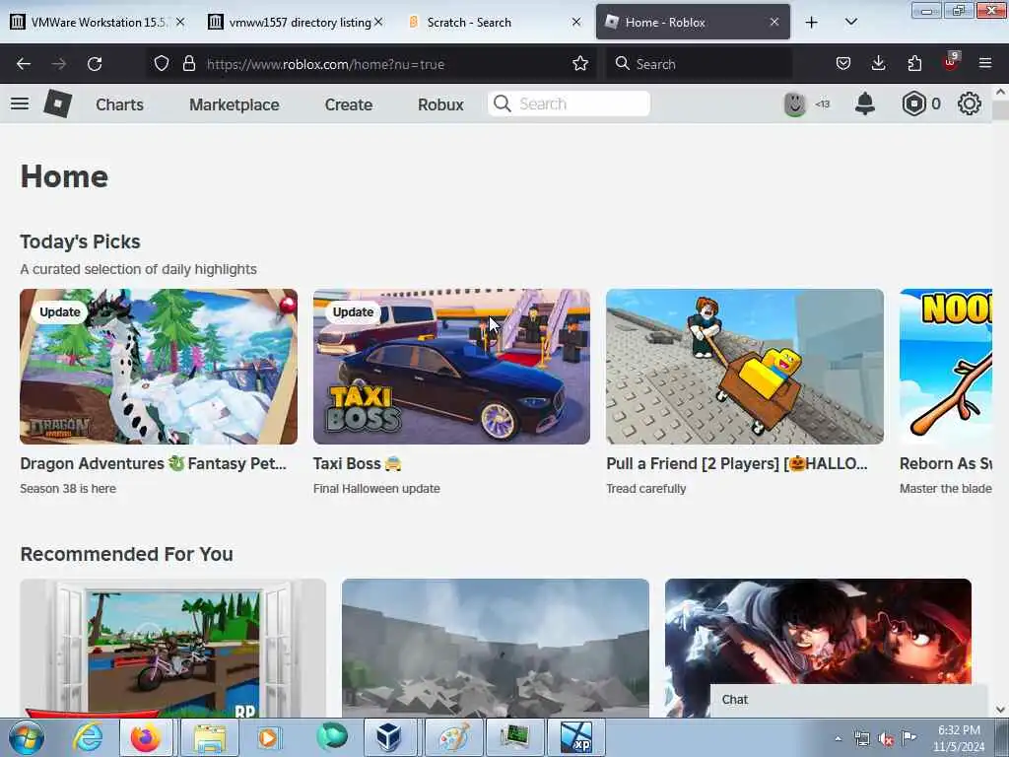Click the Roblox logo icon
Viewport: 1009px width, 757px height.
(57, 103)
